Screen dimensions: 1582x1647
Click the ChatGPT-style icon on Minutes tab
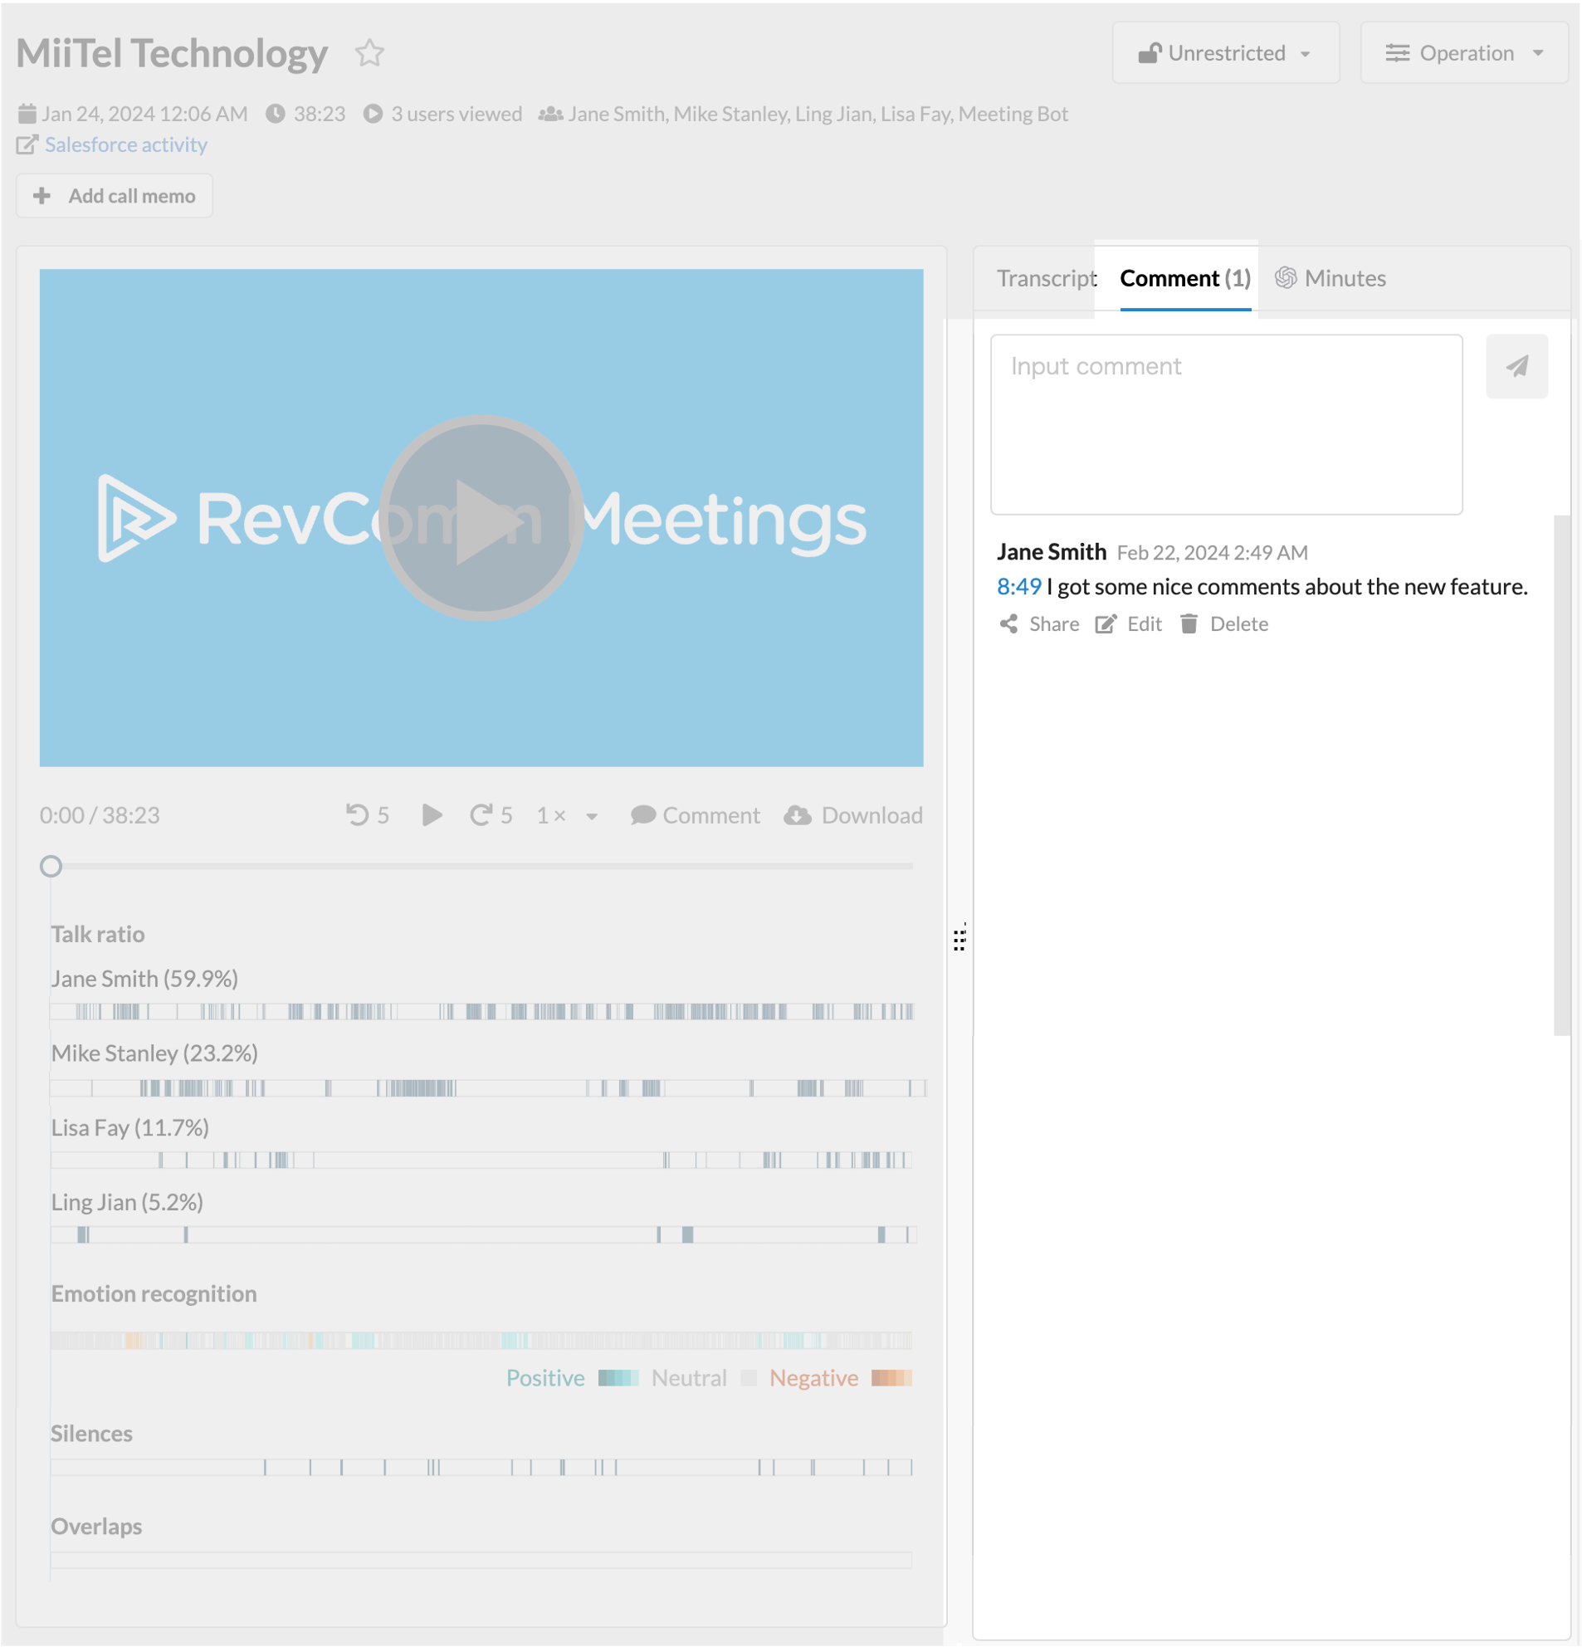pyautogui.click(x=1286, y=278)
